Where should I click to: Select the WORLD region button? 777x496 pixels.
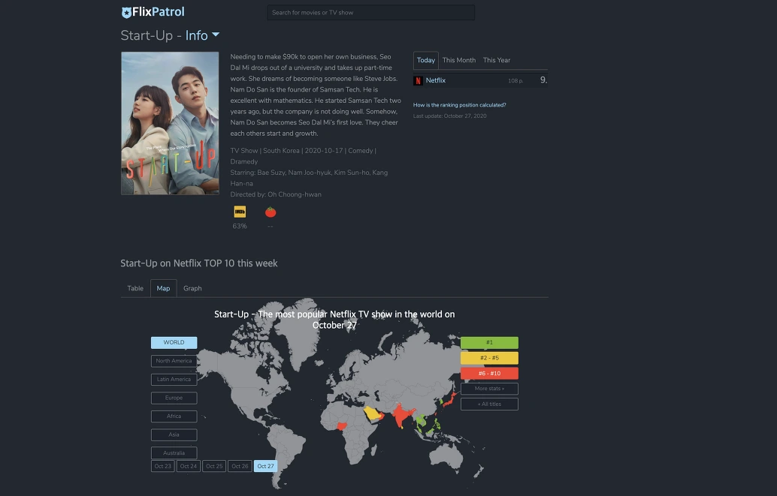(x=174, y=342)
